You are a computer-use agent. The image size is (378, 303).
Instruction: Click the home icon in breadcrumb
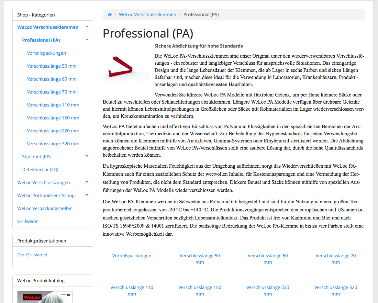[x=110, y=15]
